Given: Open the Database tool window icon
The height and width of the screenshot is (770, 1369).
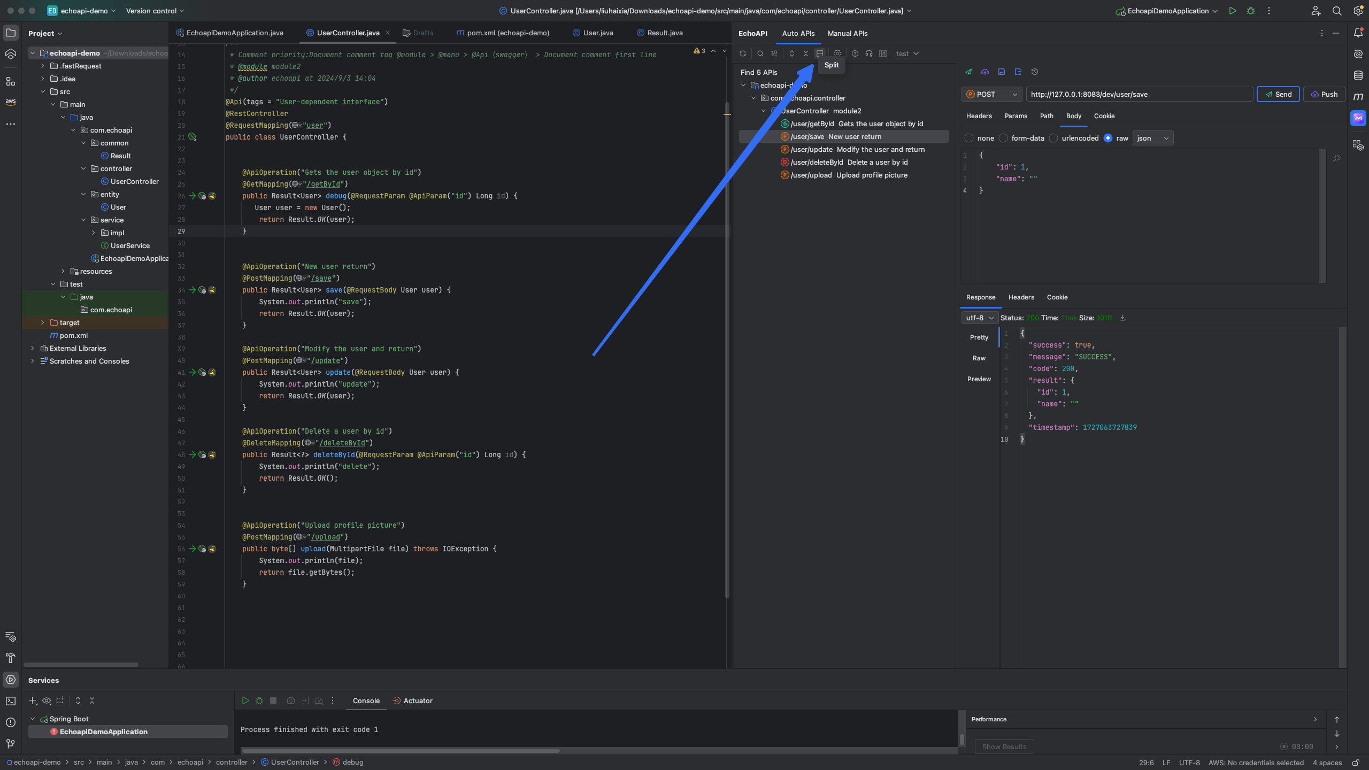Looking at the screenshot, I should 1358,75.
